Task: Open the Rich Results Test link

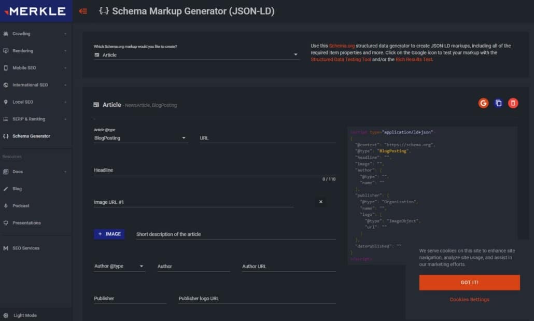Action: tap(414, 59)
